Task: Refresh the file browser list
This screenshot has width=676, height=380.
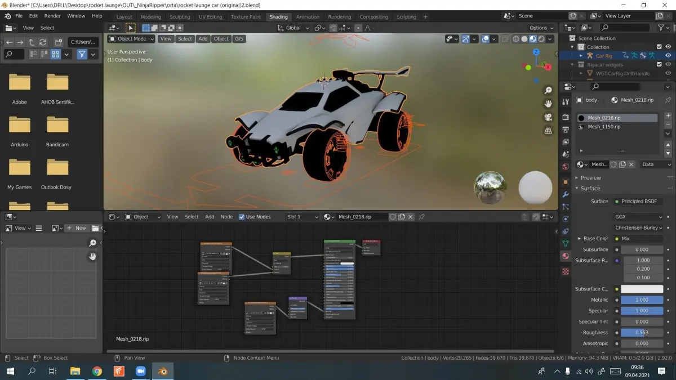Action: tap(43, 42)
